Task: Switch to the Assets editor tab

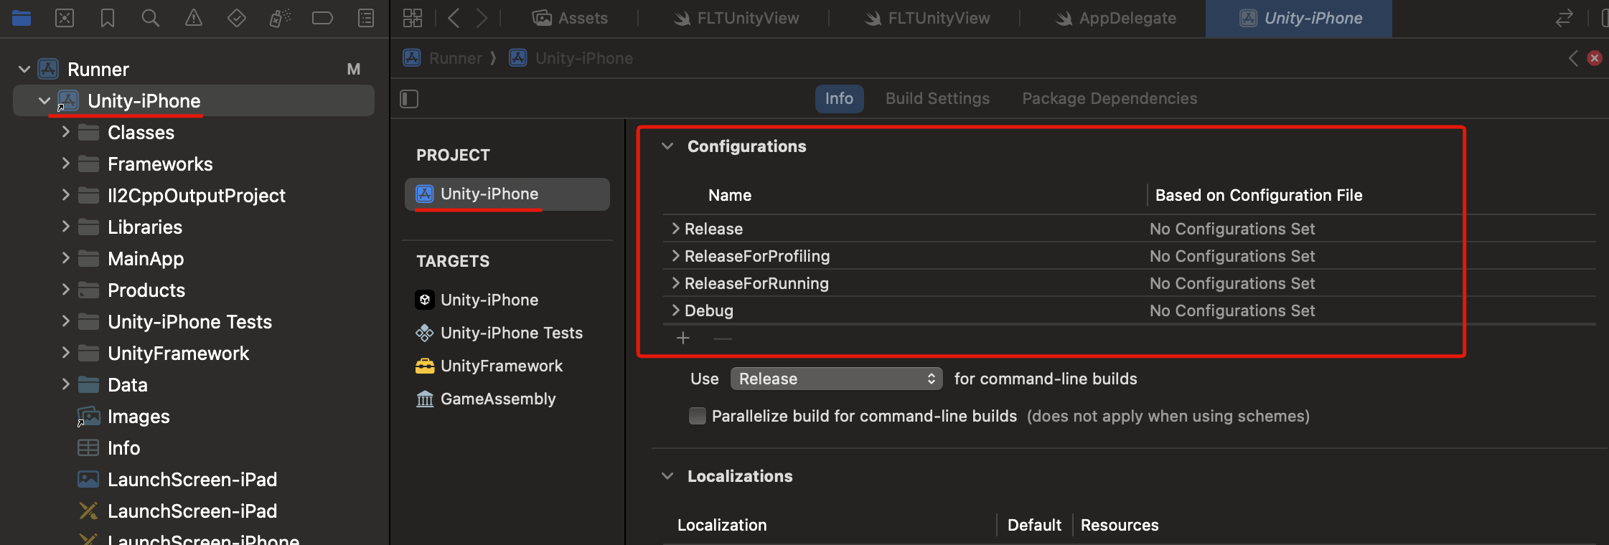Action: point(570,18)
